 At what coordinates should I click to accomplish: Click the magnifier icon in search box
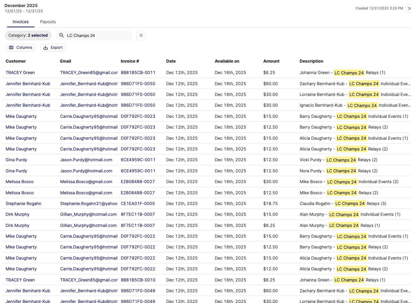click(62, 35)
